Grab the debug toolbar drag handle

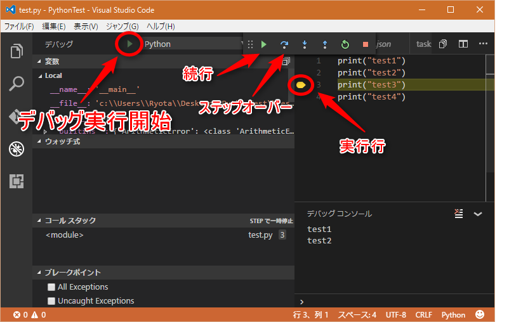coord(250,44)
